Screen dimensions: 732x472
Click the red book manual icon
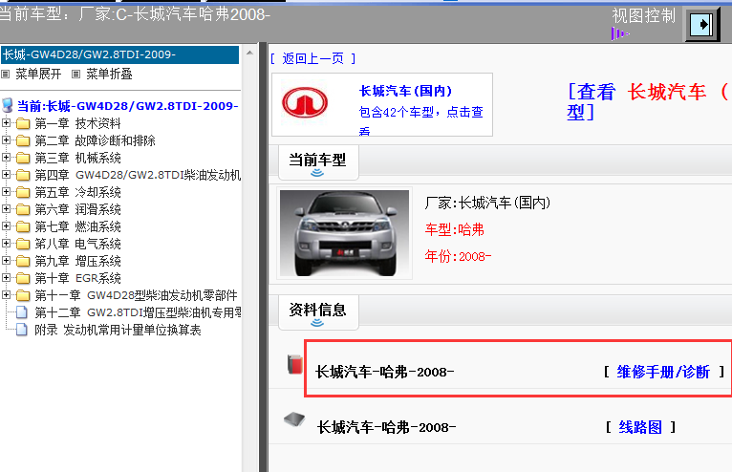pyautogui.click(x=294, y=364)
